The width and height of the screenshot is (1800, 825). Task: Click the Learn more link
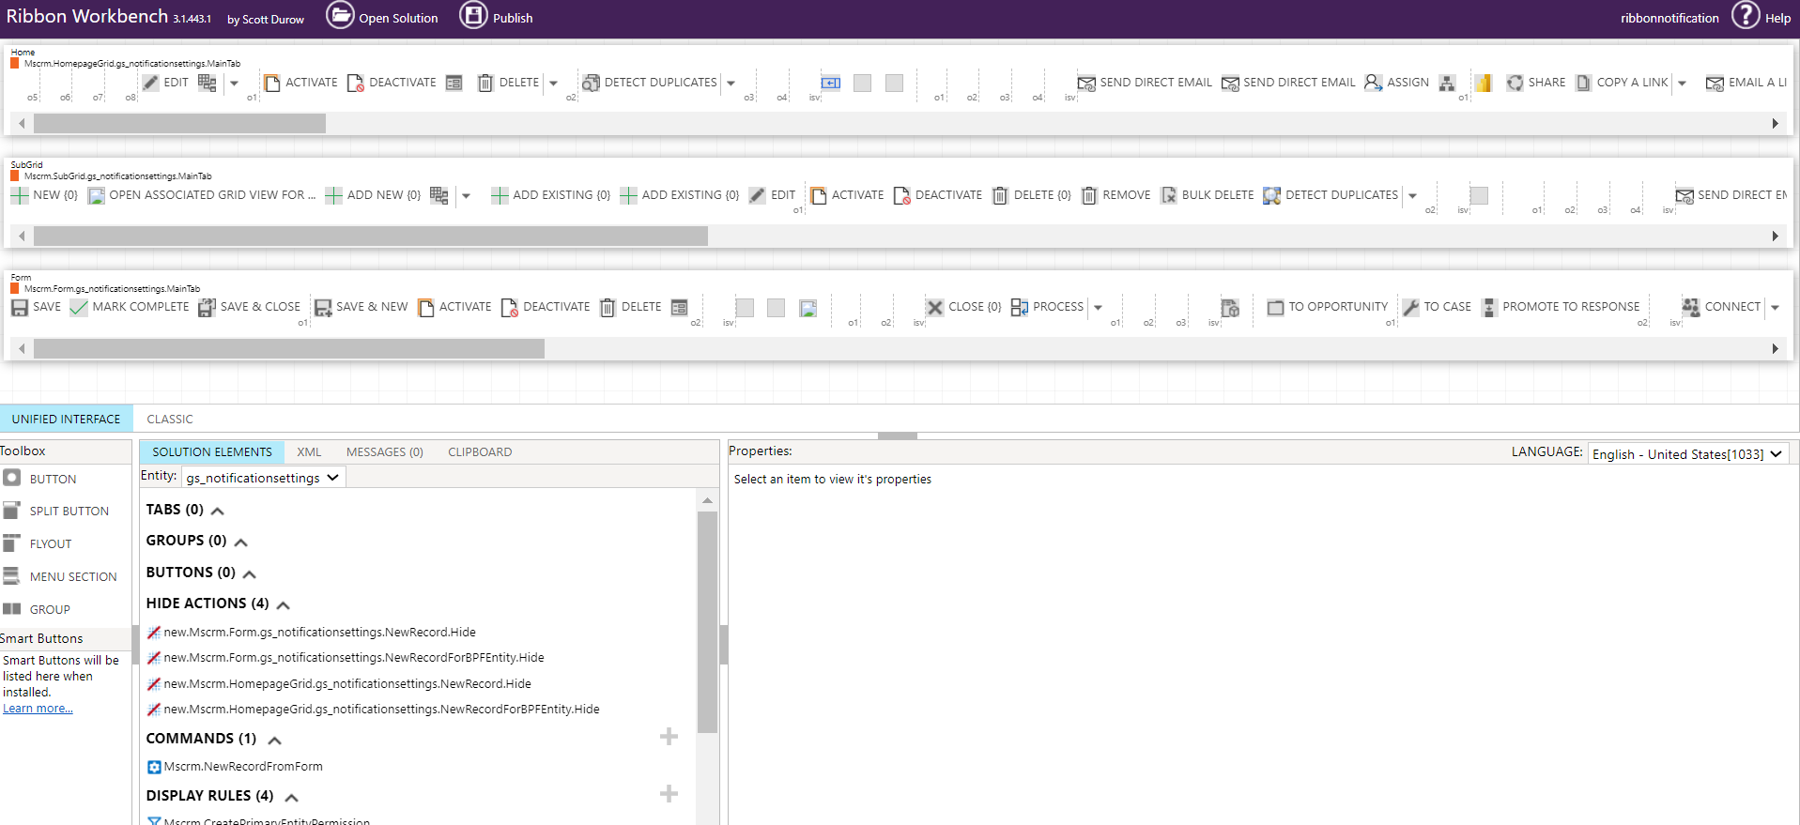pyautogui.click(x=38, y=709)
